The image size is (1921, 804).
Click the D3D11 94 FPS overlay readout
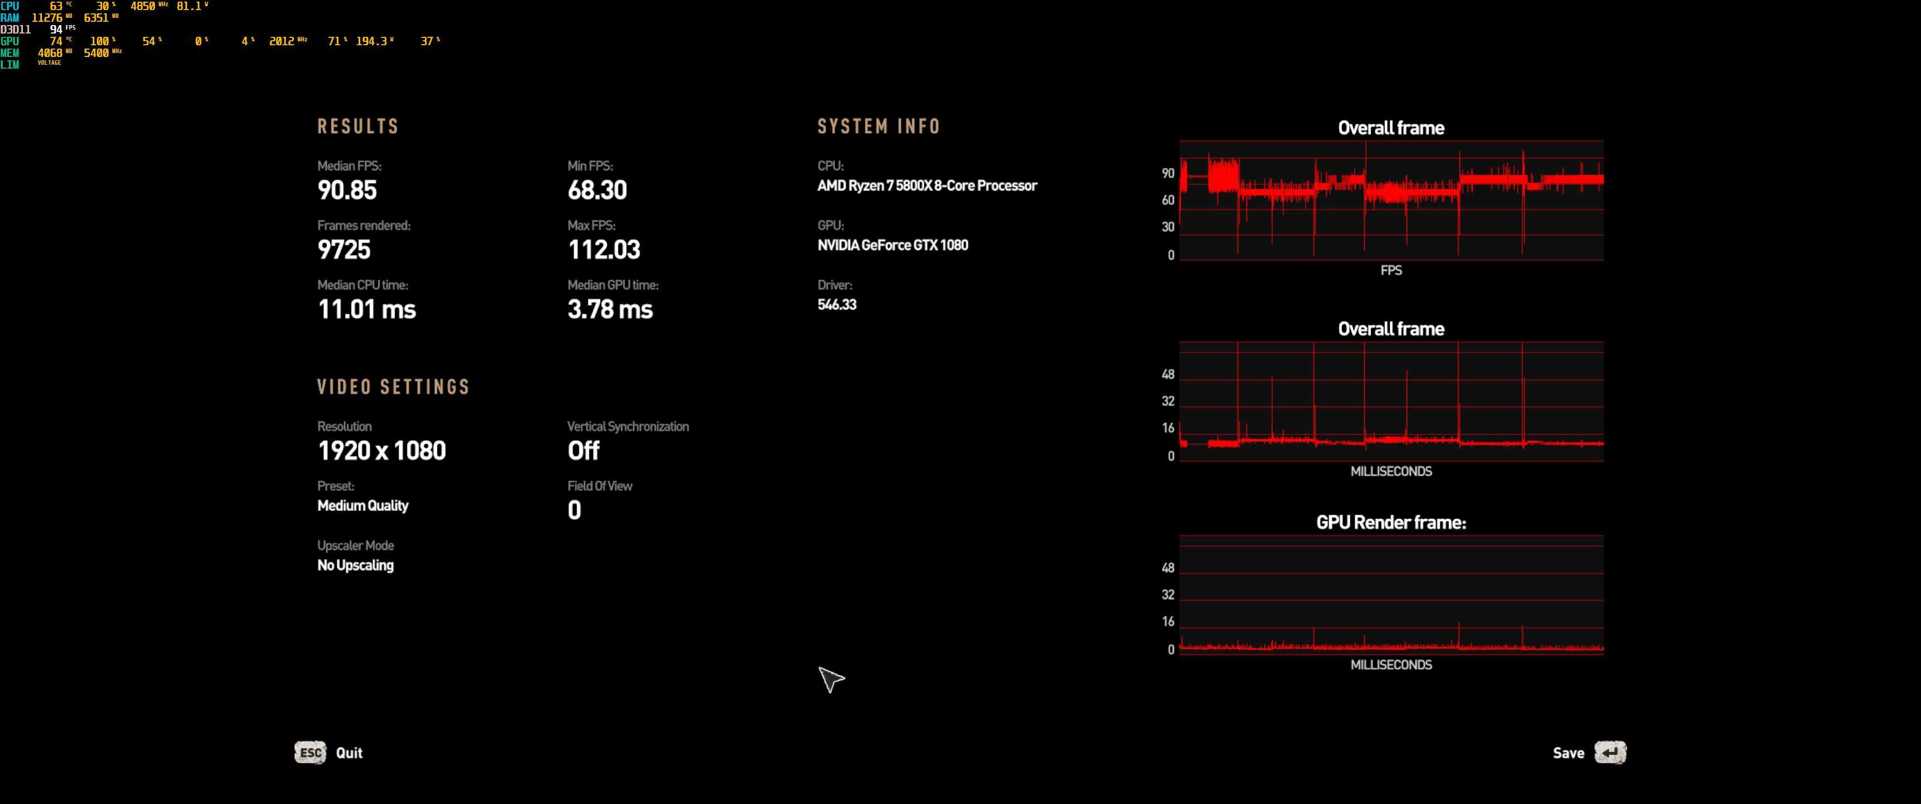coord(38,30)
